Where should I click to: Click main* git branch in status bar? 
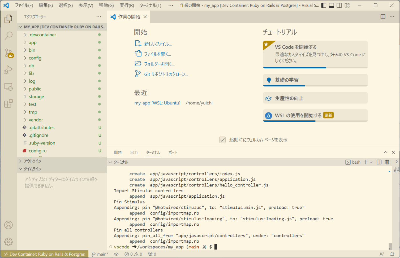[100, 254]
